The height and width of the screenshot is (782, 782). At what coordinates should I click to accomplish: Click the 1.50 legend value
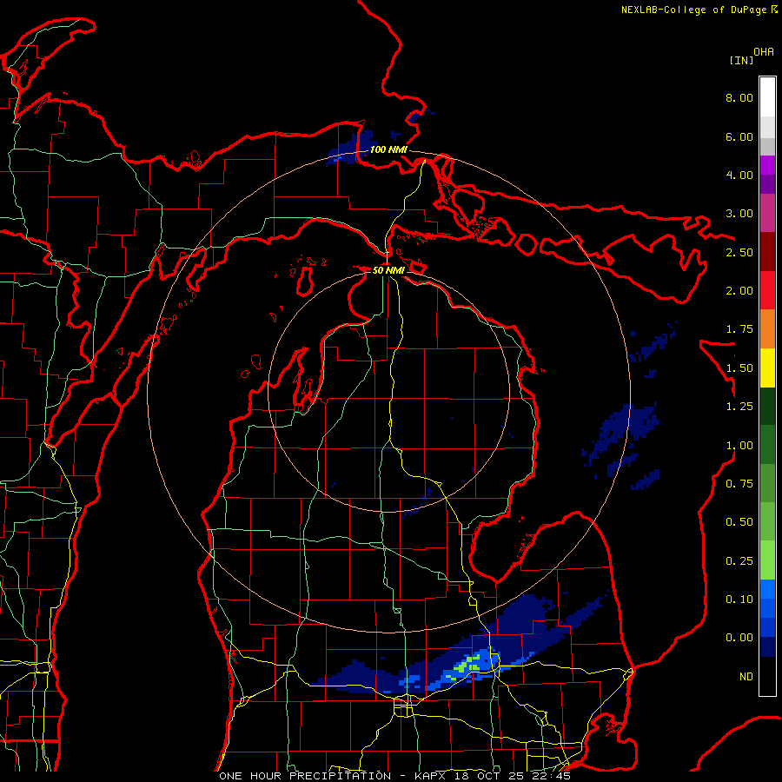(739, 368)
